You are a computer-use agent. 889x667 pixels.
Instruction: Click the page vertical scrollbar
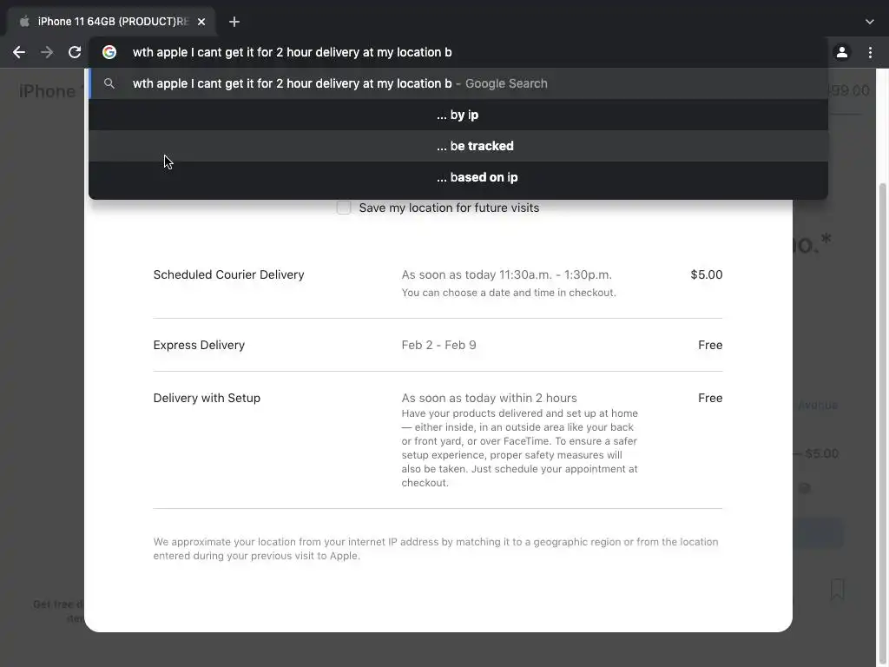point(884,347)
